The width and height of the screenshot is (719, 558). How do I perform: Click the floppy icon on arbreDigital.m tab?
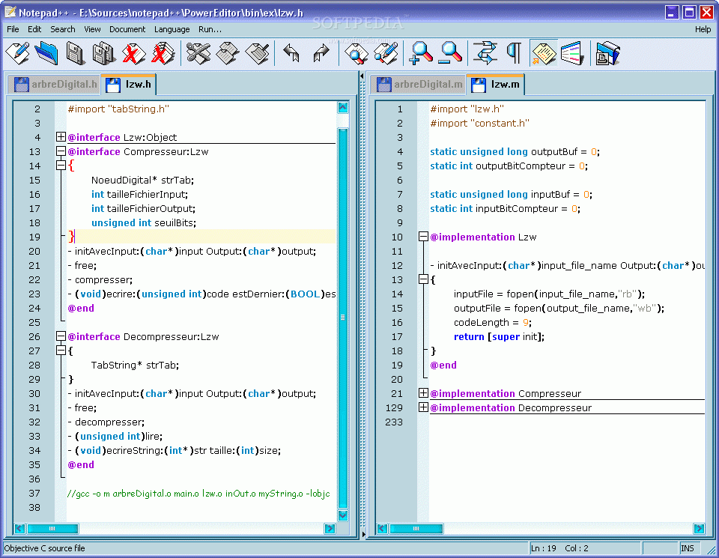383,85
